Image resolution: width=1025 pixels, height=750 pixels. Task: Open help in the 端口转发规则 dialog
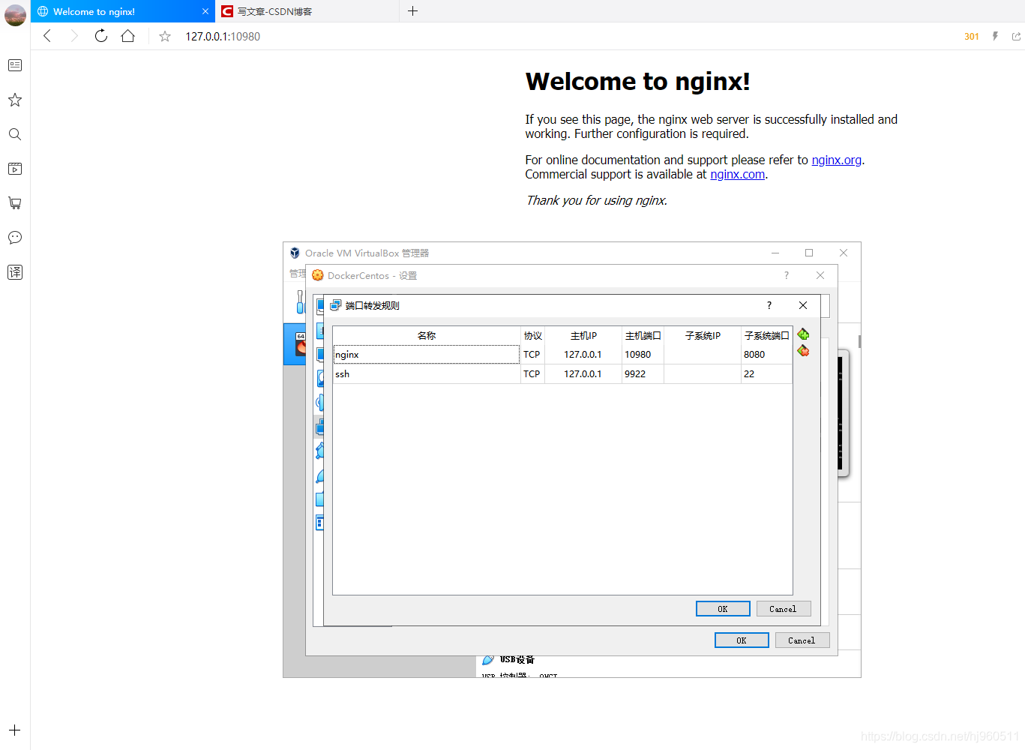(769, 305)
